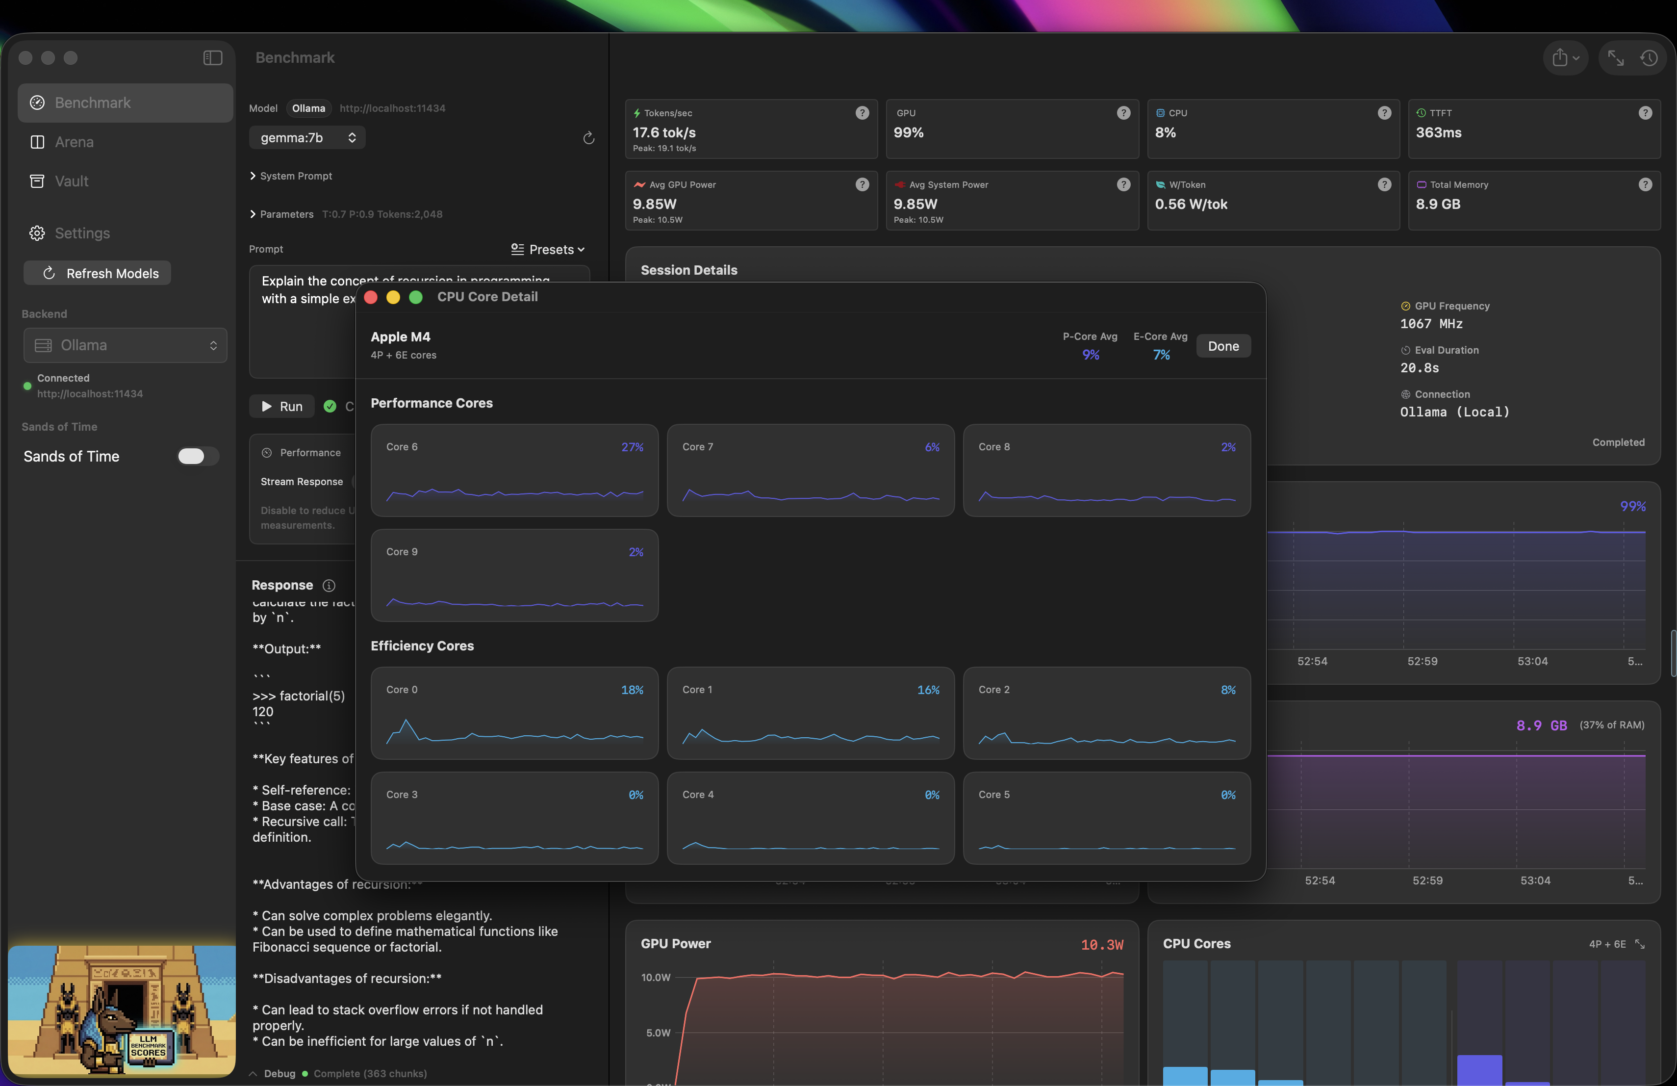Click the Refresh Models button
Image resolution: width=1677 pixels, height=1086 pixels.
[x=98, y=273]
